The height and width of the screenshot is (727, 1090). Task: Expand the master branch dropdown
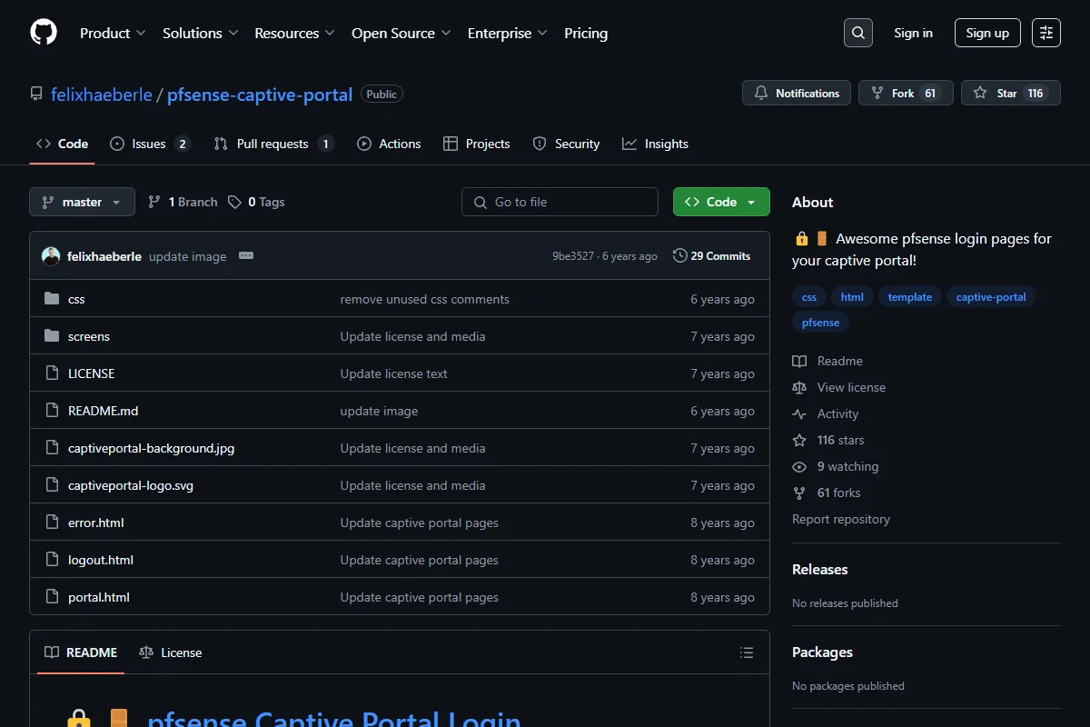tap(82, 202)
